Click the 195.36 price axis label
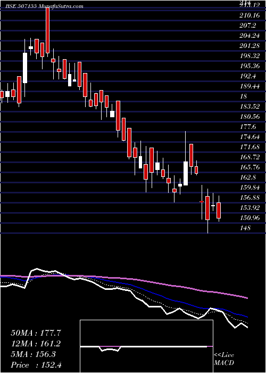266x373 pixels. (250, 66)
